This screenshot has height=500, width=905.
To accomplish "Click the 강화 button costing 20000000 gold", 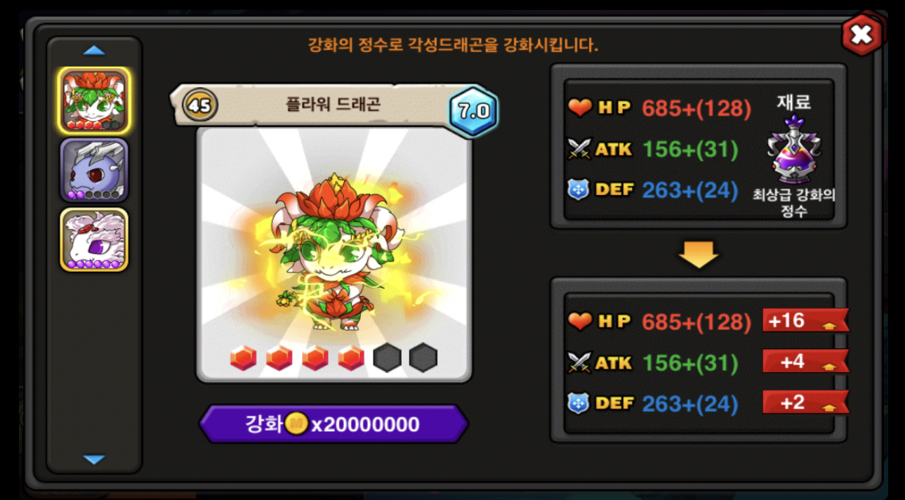I will pyautogui.click(x=333, y=424).
